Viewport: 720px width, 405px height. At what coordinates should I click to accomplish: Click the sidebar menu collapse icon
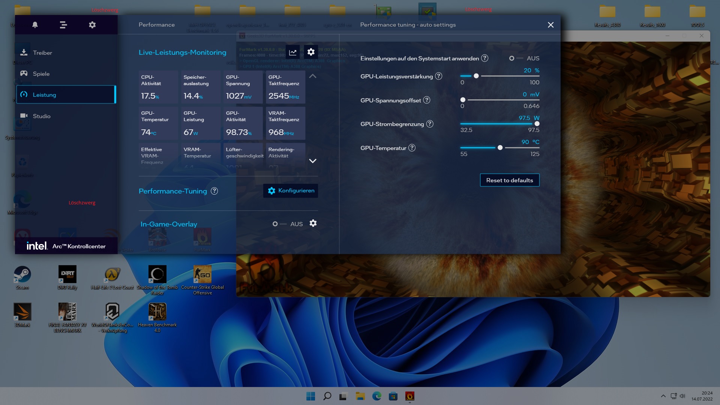coord(63,25)
